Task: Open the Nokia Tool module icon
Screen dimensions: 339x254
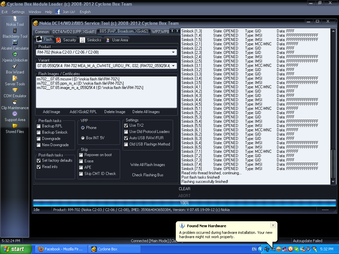Action: [x=15, y=19]
